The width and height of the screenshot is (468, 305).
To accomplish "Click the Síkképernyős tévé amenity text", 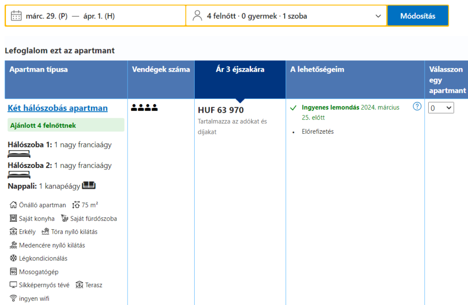I will (x=44, y=285).
